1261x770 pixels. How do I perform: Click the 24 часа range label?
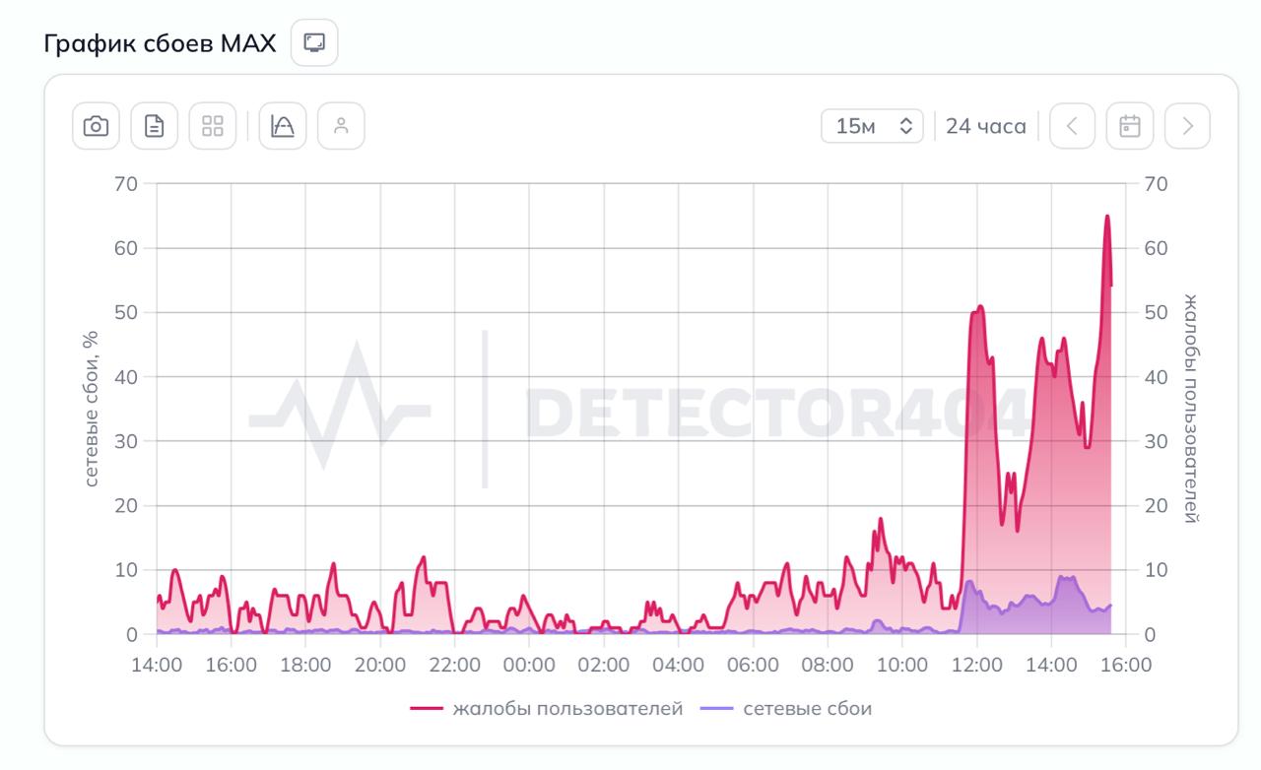[985, 126]
